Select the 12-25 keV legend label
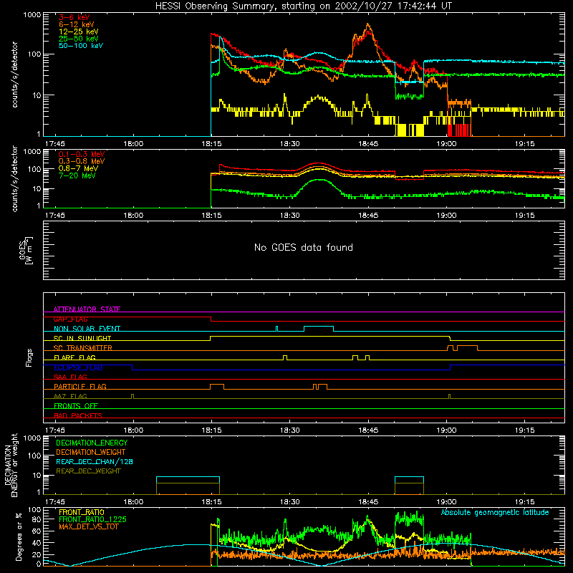 click(79, 32)
